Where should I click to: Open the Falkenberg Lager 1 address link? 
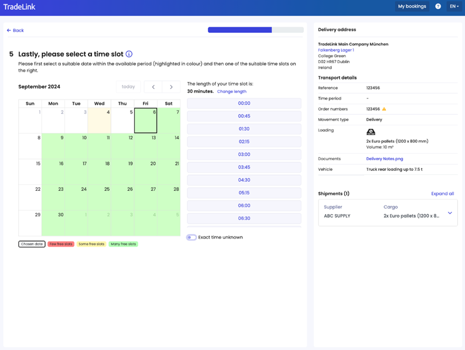click(x=336, y=50)
